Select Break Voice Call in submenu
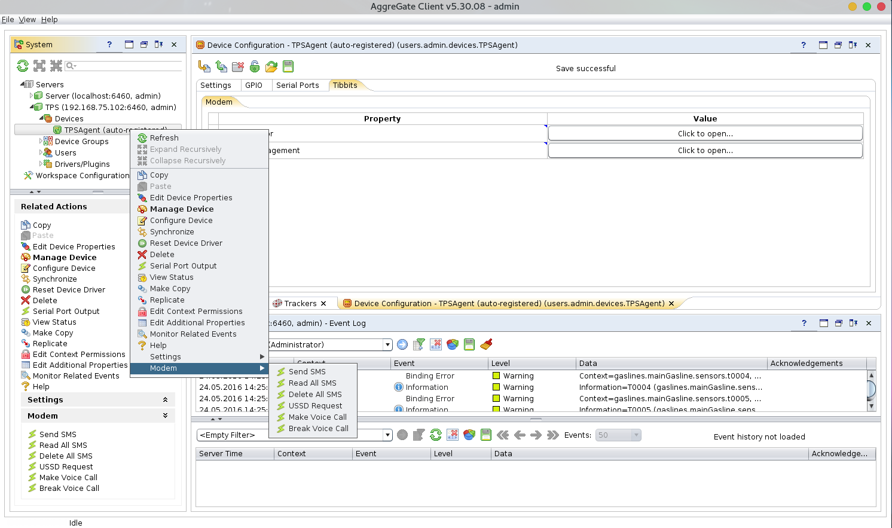This screenshot has width=892, height=528. pos(318,428)
